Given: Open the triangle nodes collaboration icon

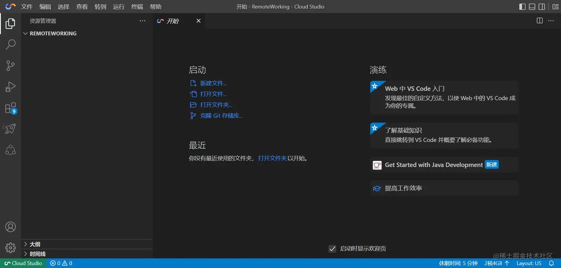Looking at the screenshot, I should point(10,150).
